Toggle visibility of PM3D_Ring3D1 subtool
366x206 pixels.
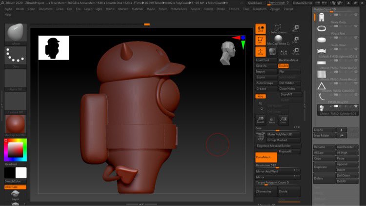click(356, 95)
